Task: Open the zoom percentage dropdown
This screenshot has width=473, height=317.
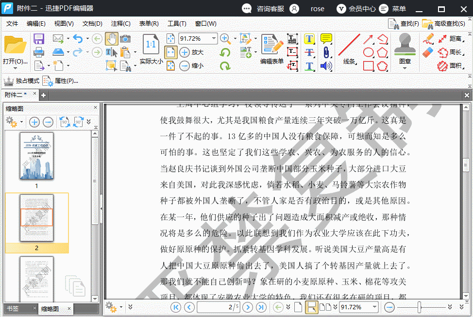Action: (213, 38)
